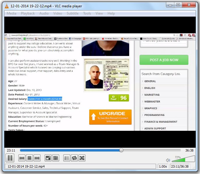
Task: Expand the ADMIN SUPPORT category
Action: pyautogui.click(x=155, y=128)
